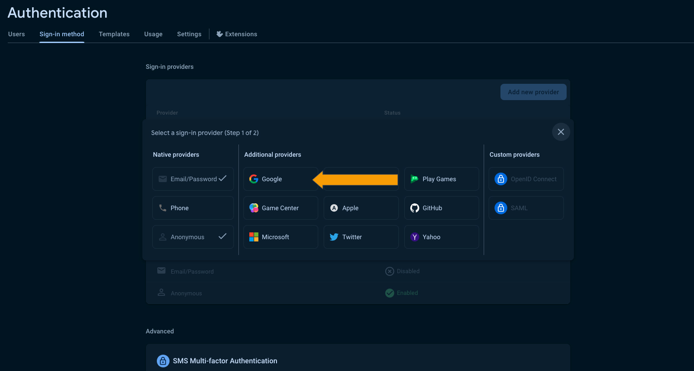Screen dimensions: 694x371
Task: Select the Sign-in method tab
Action: click(x=62, y=34)
